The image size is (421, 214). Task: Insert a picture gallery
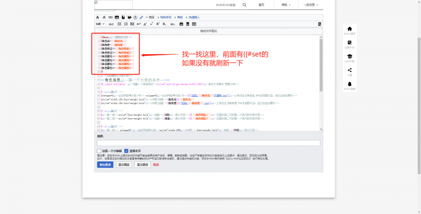click(181, 24)
